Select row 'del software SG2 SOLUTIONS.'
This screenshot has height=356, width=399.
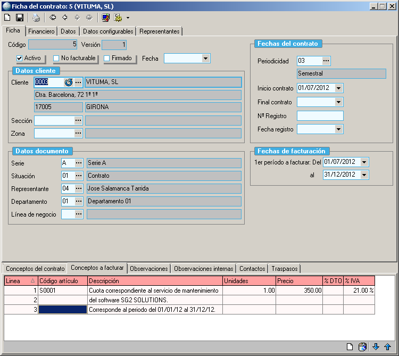(189, 300)
